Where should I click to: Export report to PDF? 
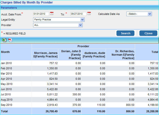point(10,40)
